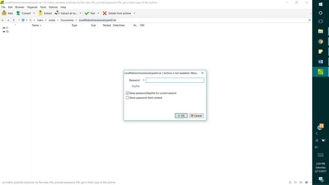Click the columns view icon in status bar
The height and width of the screenshot is (185, 329).
click(x=301, y=182)
